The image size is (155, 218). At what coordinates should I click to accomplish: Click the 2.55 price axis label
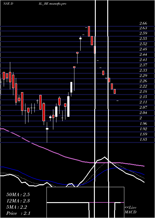(x=143, y=39)
